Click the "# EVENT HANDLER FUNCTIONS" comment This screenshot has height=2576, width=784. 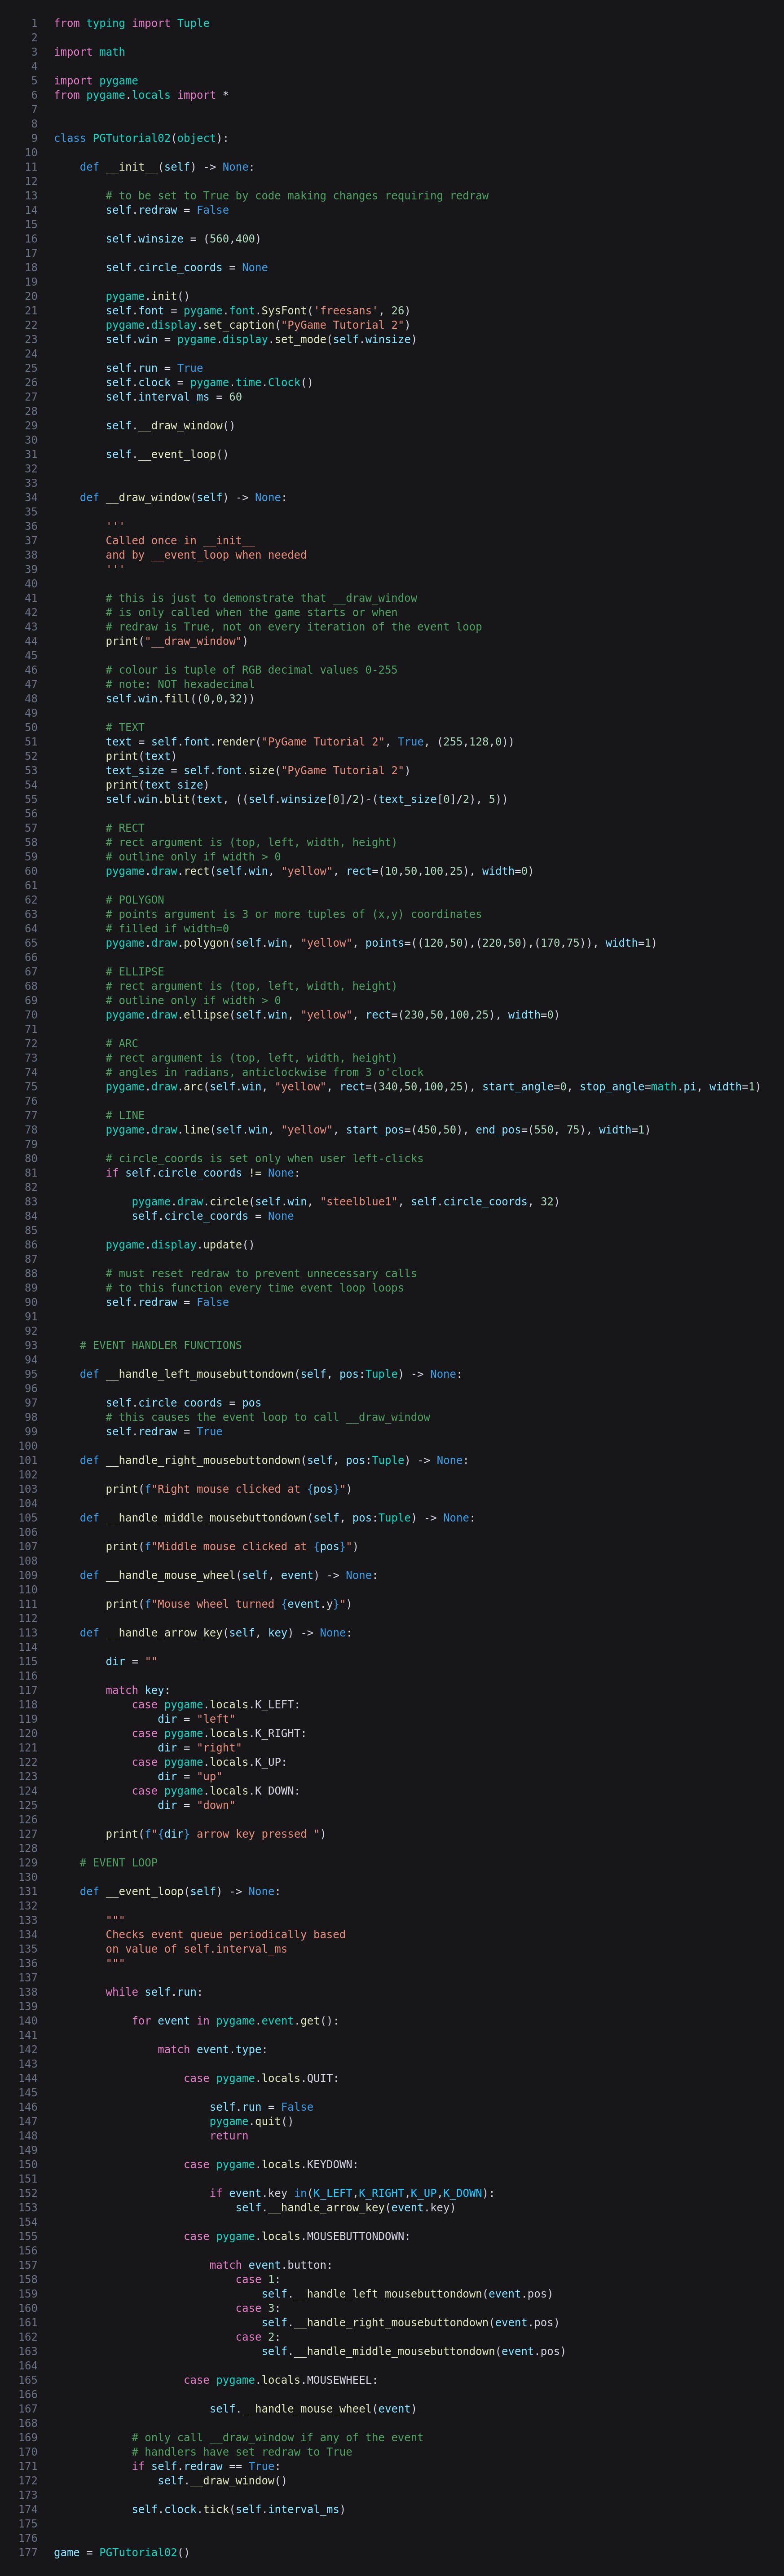pos(161,1345)
